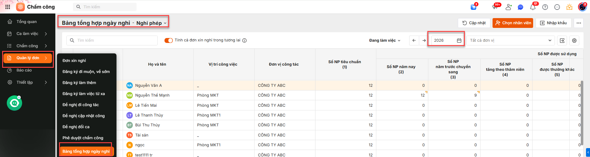
Task: Click the 'Cập nhật' refresh button
Action: [474, 23]
